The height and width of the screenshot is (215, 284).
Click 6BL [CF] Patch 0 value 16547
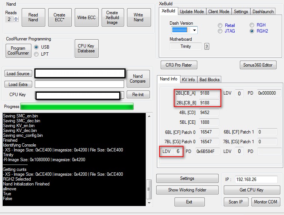[x=209, y=132]
